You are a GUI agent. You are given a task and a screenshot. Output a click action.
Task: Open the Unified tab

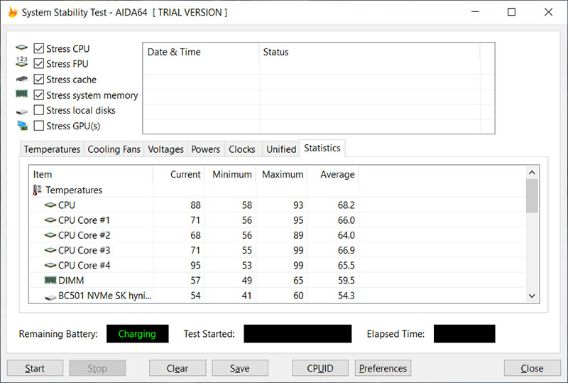[x=281, y=149]
